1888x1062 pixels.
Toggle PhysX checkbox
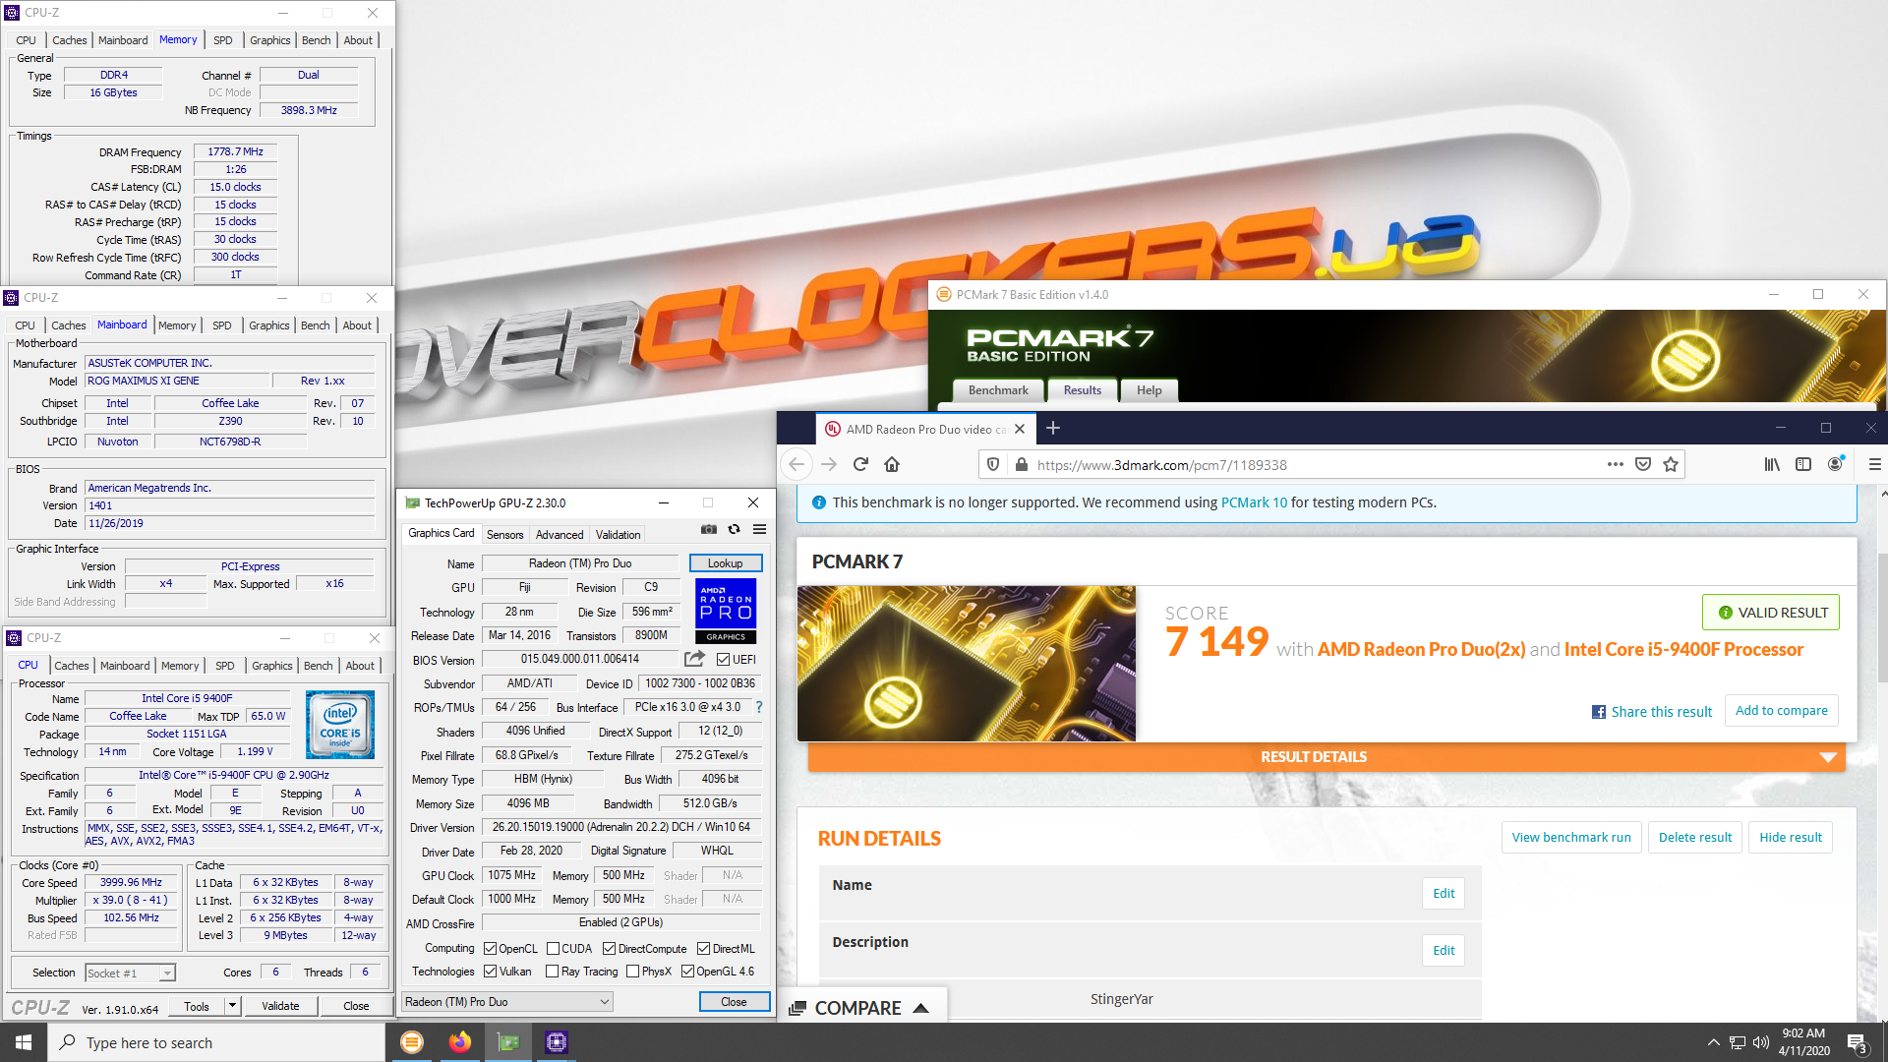tap(632, 972)
